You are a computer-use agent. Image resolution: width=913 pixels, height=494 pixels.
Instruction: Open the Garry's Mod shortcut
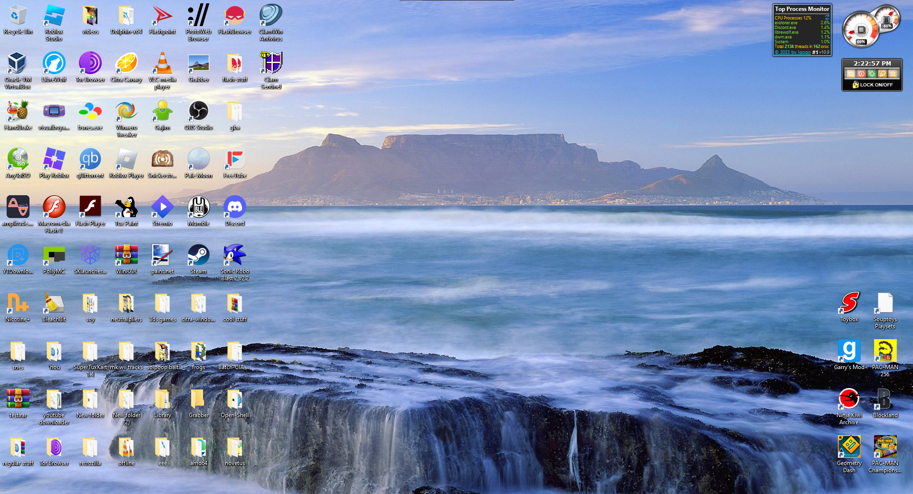[x=849, y=351]
